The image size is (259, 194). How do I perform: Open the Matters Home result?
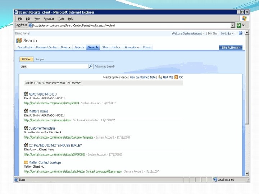38,111
